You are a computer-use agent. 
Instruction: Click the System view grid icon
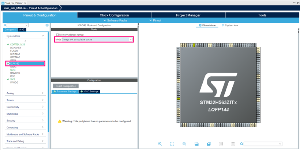pos(223,26)
